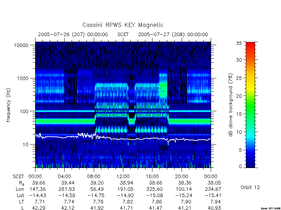
Task: Click the 100 frequency tick label
Action: pyautogui.click(x=24, y=111)
